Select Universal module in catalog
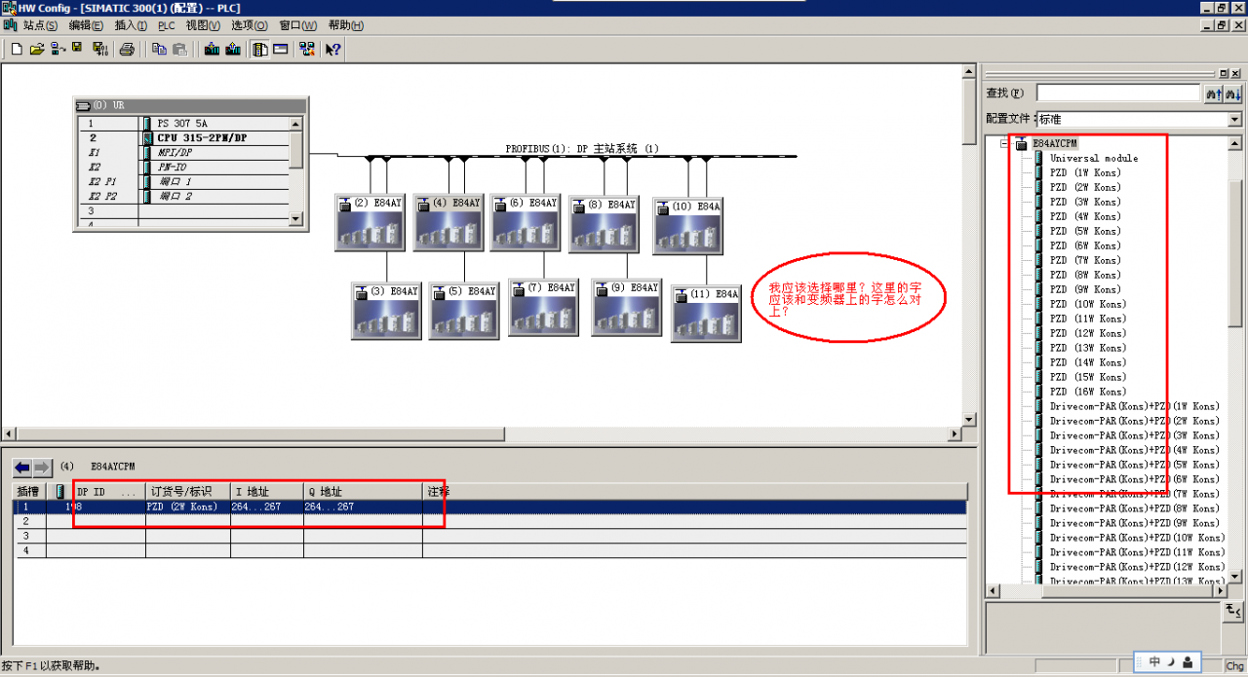 click(1093, 158)
